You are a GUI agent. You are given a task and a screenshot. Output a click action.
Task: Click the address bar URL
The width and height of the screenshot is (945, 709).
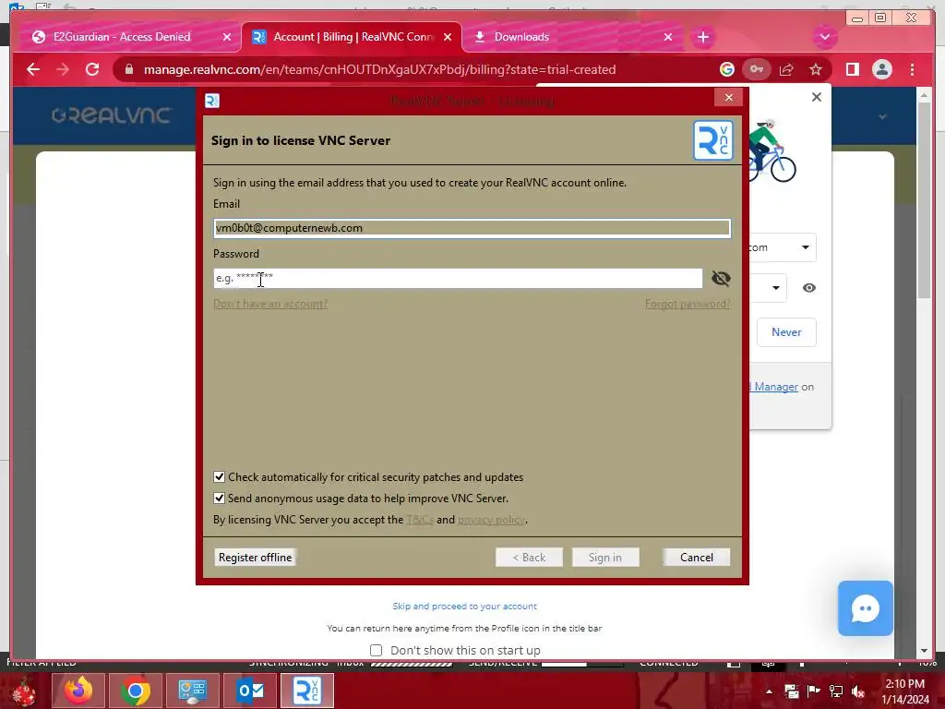[x=379, y=69]
